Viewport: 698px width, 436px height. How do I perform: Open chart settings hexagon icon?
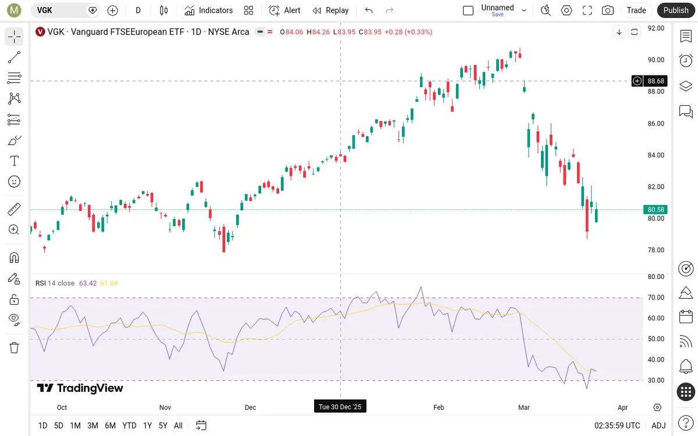coord(566,10)
